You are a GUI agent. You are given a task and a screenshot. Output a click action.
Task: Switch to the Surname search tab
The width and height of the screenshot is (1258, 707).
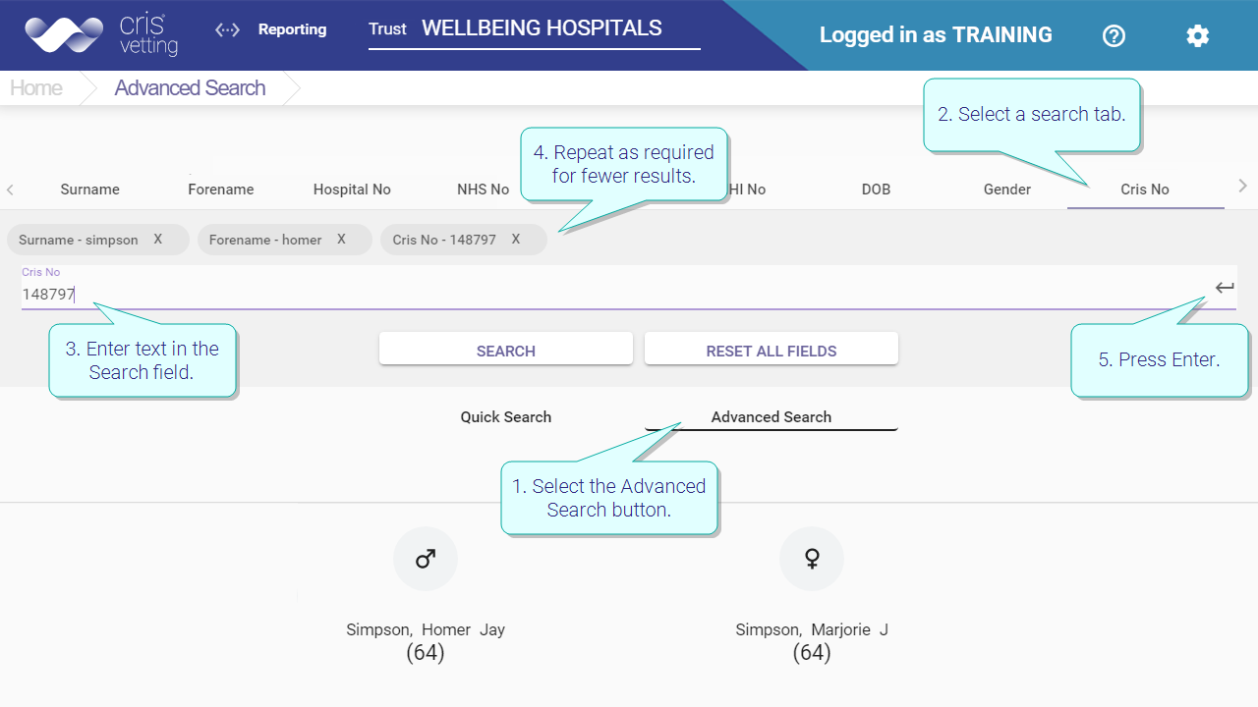click(90, 190)
